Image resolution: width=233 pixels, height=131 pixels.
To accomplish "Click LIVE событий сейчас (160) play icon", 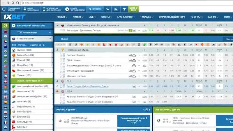I will tap(13, 26).
